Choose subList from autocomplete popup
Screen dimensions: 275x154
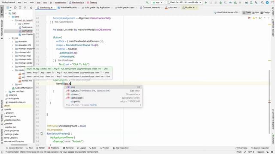coord(103,91)
